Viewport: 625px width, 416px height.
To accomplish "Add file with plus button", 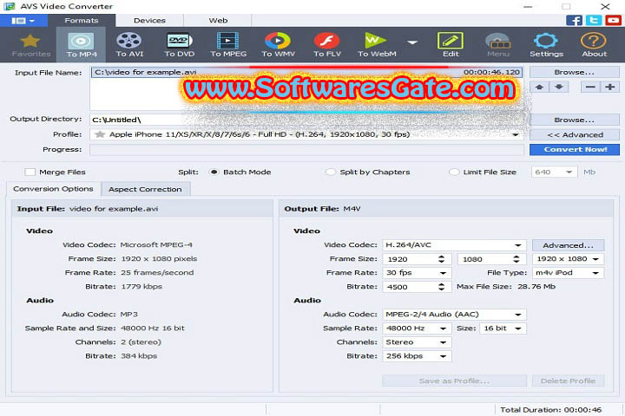I will [610, 87].
